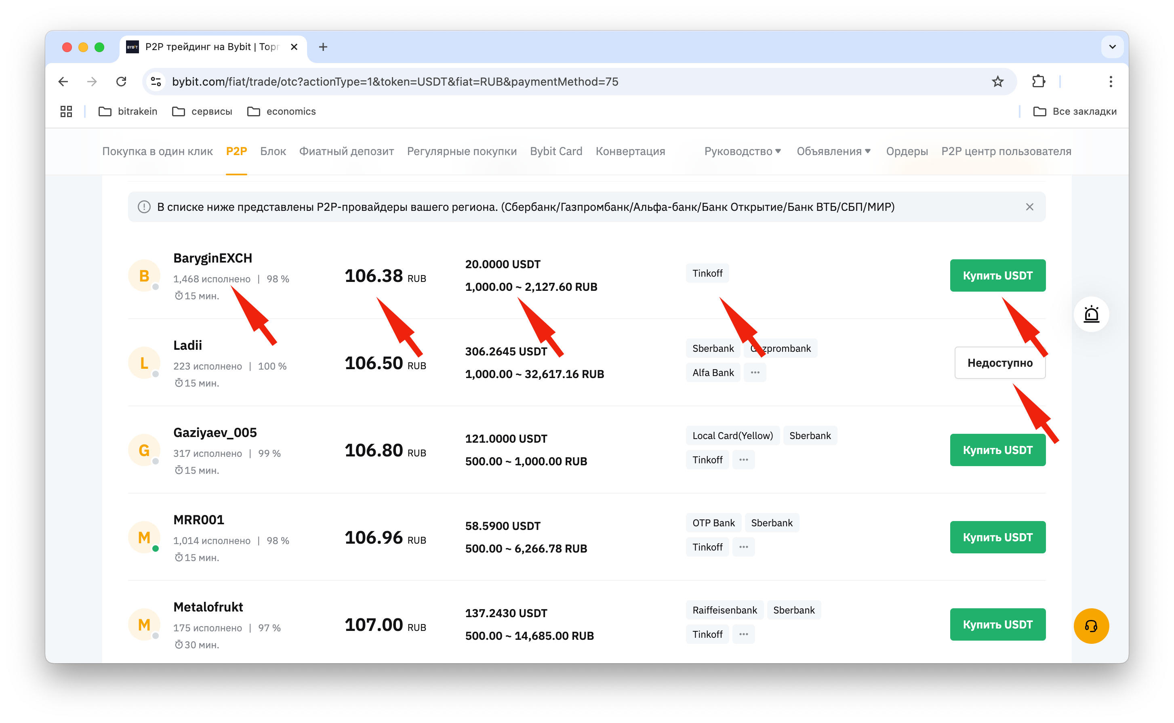Buy USDT from Gaziyaev_005
Screen dimensions: 1174x723
(997, 450)
